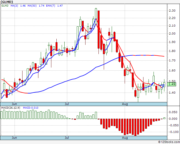Click the 1.60 price axis label
The width and height of the screenshot is (180, 144).
[172, 71]
